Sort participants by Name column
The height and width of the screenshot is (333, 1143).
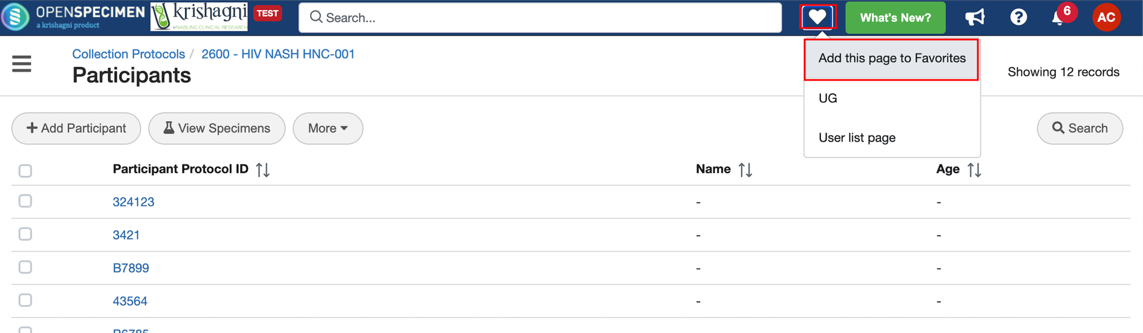(745, 170)
